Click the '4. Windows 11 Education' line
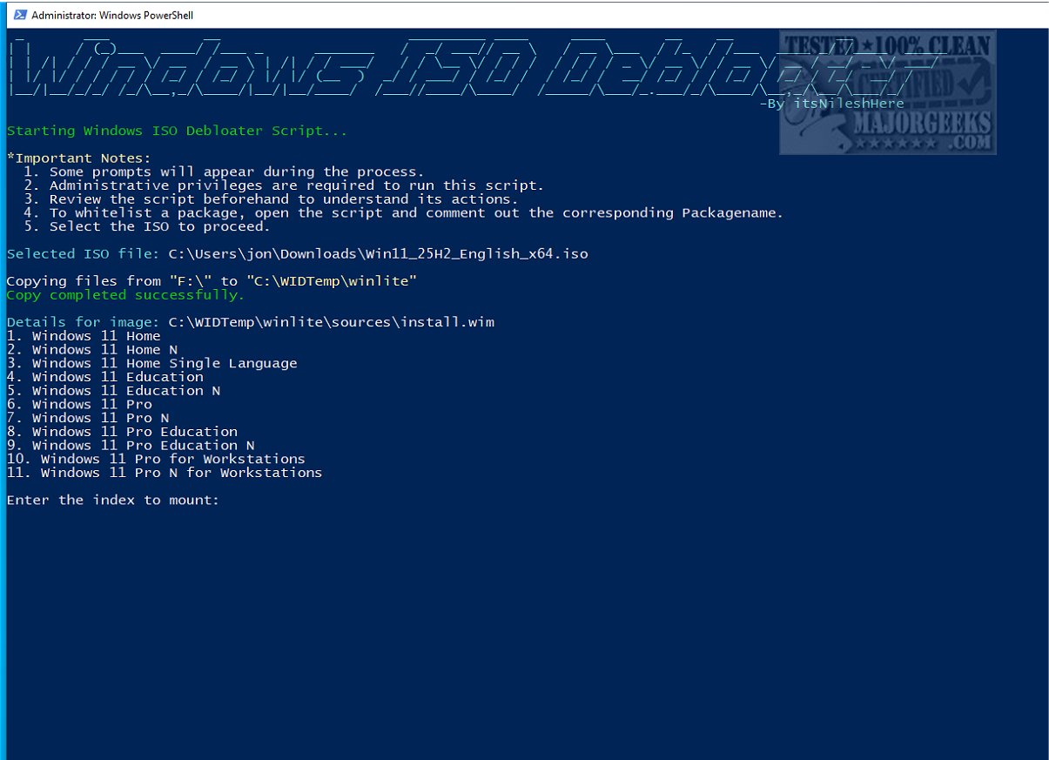 tap(105, 377)
